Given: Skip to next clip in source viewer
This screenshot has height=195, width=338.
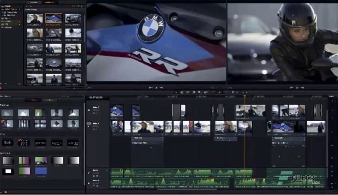Looking at the screenshot, I should click(162, 87).
